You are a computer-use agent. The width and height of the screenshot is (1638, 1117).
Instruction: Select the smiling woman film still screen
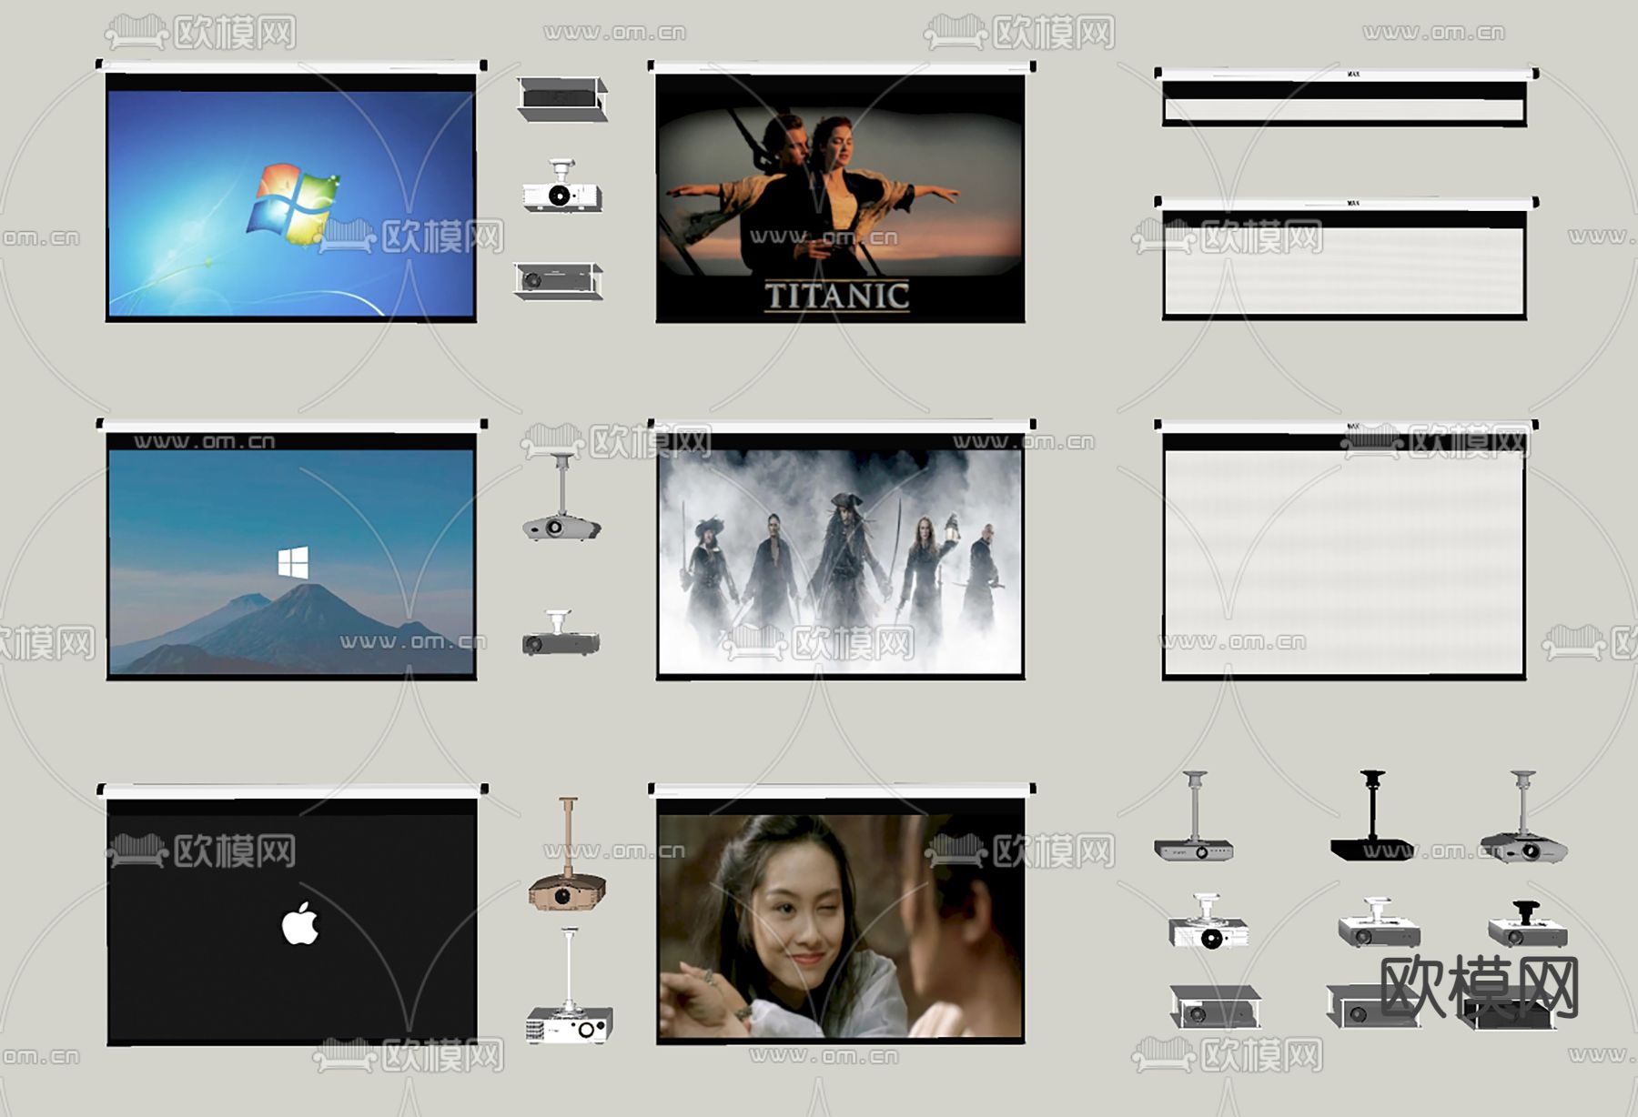coord(841,913)
